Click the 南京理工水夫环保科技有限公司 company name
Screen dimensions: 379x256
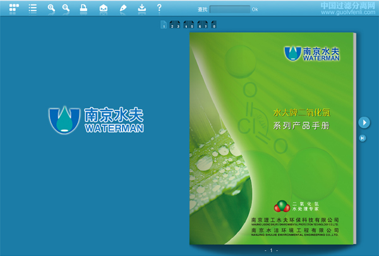coord(295,220)
